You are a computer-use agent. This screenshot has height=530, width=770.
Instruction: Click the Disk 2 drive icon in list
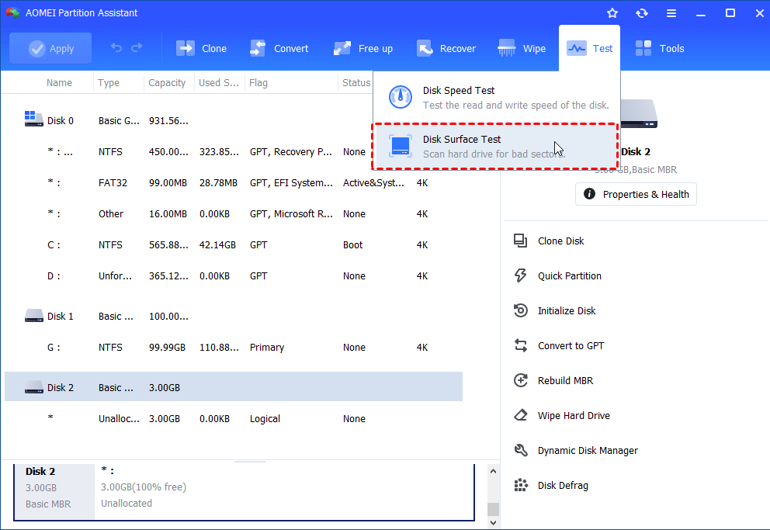[x=33, y=386]
